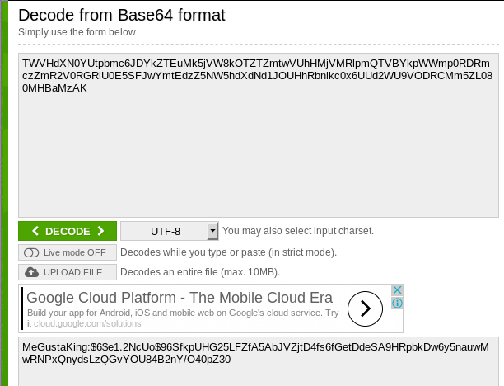Close the Google Cloud ad with X
504x386 pixels.
tap(397, 290)
